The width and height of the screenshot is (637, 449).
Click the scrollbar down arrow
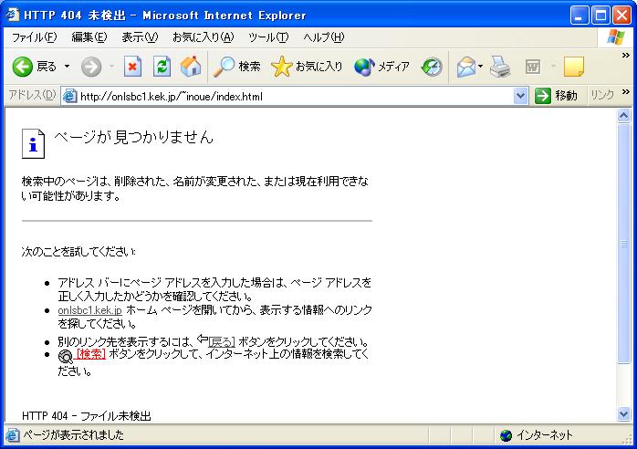pos(623,414)
